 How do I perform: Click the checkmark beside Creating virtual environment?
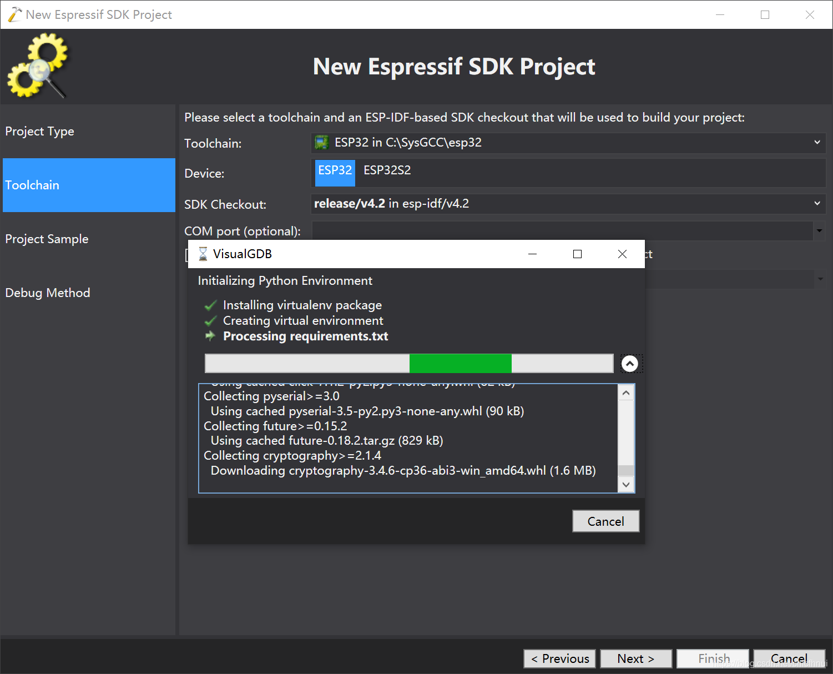[211, 320]
